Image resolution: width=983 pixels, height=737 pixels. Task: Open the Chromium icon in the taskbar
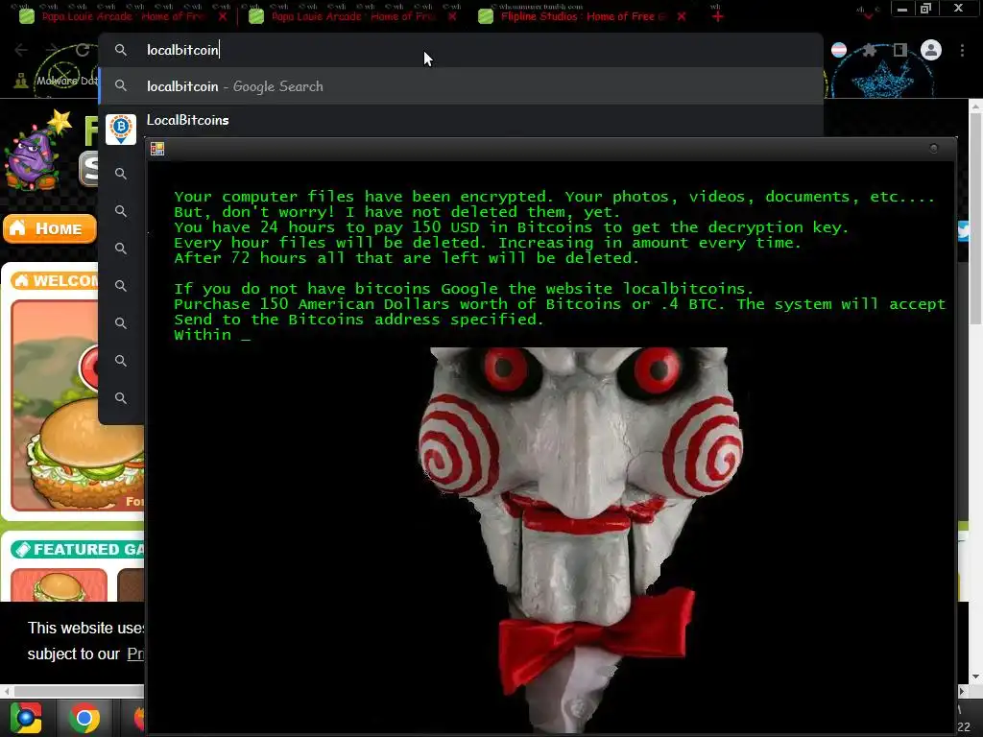pos(26,718)
